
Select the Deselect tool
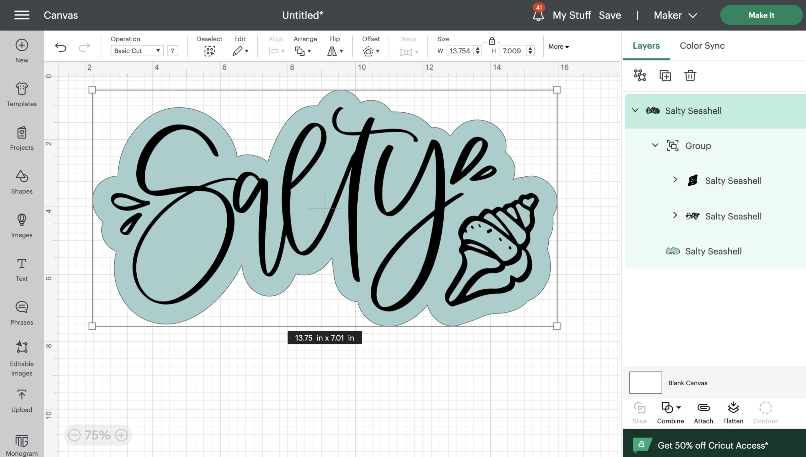209,50
